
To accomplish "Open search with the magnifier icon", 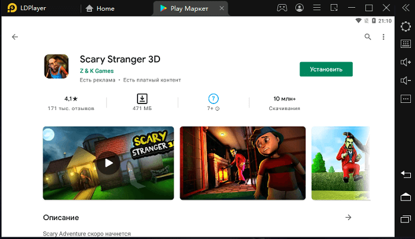I will (368, 37).
